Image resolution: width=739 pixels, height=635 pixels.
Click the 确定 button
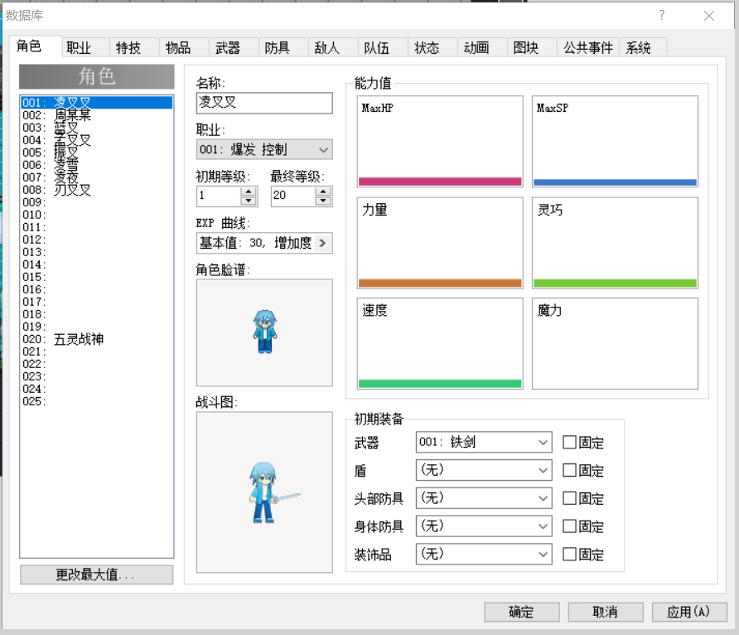tap(522, 612)
